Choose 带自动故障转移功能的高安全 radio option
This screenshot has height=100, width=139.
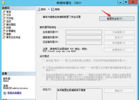[x=44, y=75]
